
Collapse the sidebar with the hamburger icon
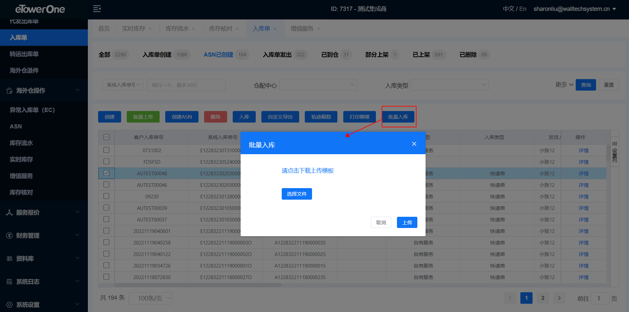[x=97, y=9]
